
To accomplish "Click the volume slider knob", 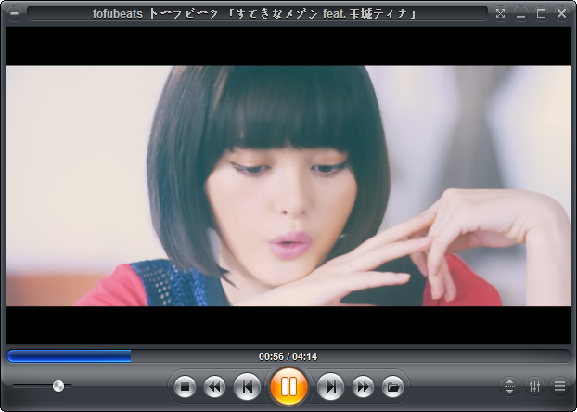I will (58, 386).
